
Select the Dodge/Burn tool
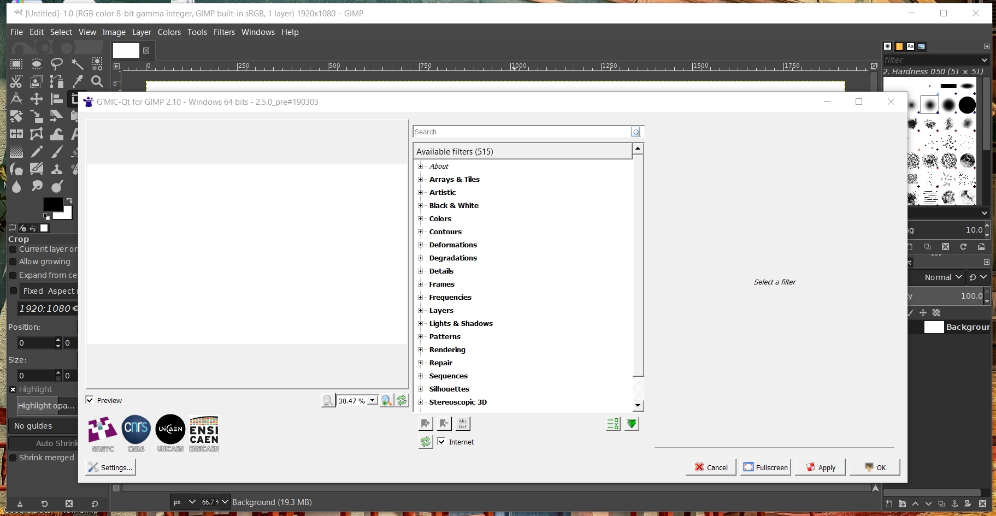point(57,187)
